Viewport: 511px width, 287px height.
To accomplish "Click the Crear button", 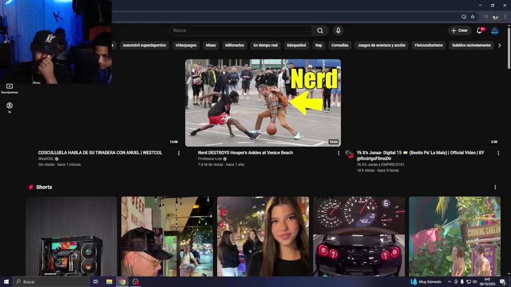I will point(460,31).
